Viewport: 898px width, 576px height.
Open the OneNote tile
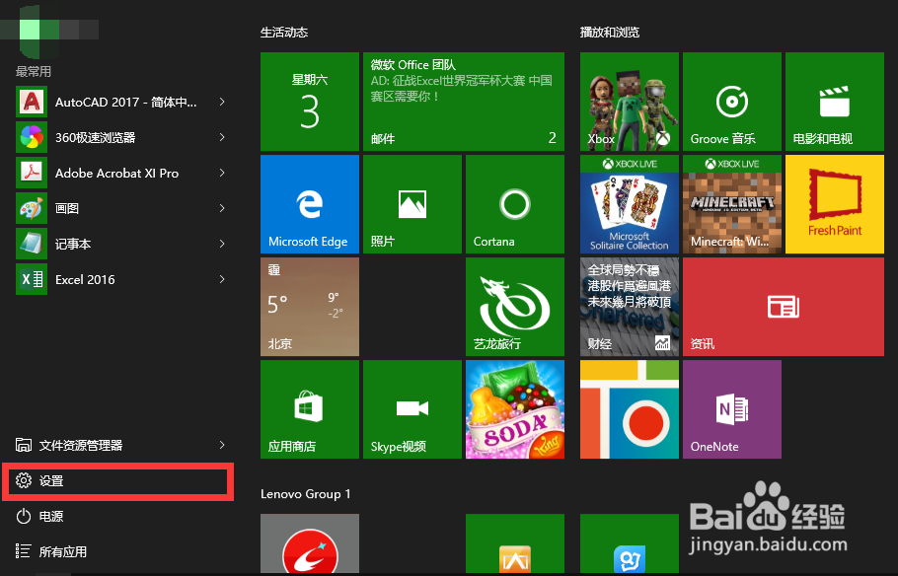point(731,409)
